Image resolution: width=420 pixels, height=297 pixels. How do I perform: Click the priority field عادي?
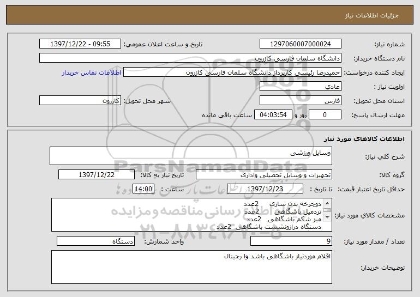(x=300, y=87)
